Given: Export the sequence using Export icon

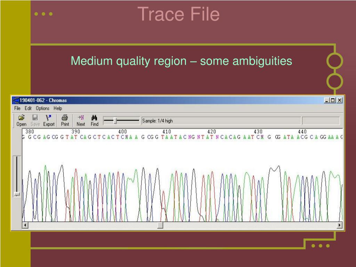Looking at the screenshot, I should [x=49, y=120].
